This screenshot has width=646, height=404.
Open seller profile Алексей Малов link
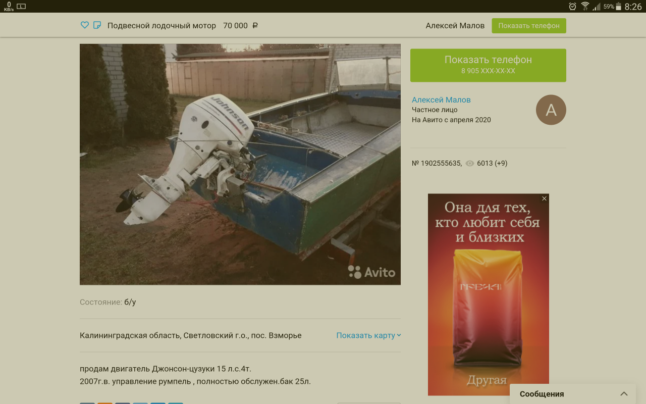tap(441, 100)
